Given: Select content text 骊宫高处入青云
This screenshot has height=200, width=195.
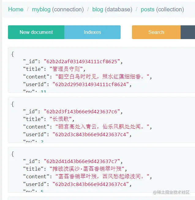Looking at the screenshot, I should [x=77, y=127].
